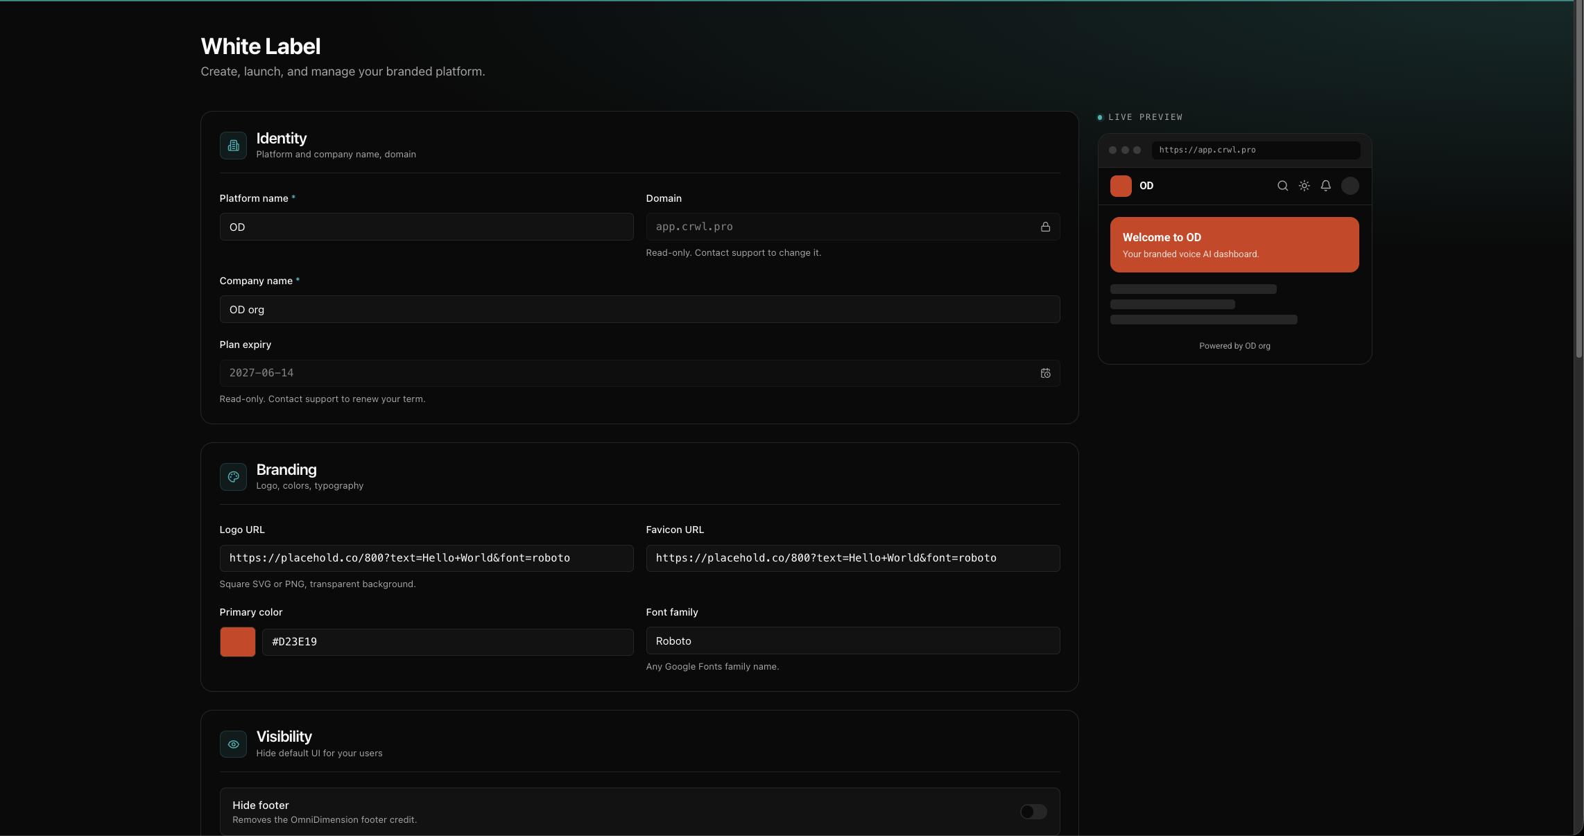Click the bell notification icon in preview

click(x=1325, y=186)
